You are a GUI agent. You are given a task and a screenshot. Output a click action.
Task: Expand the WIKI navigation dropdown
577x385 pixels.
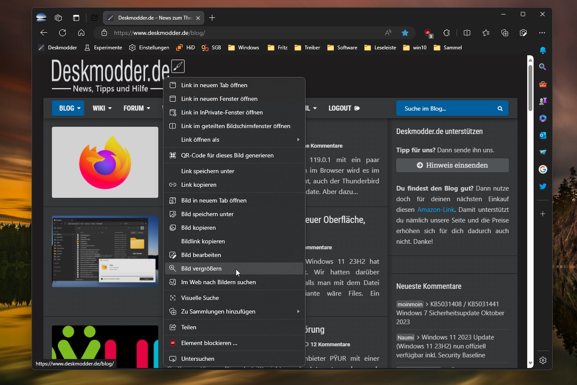coord(102,108)
